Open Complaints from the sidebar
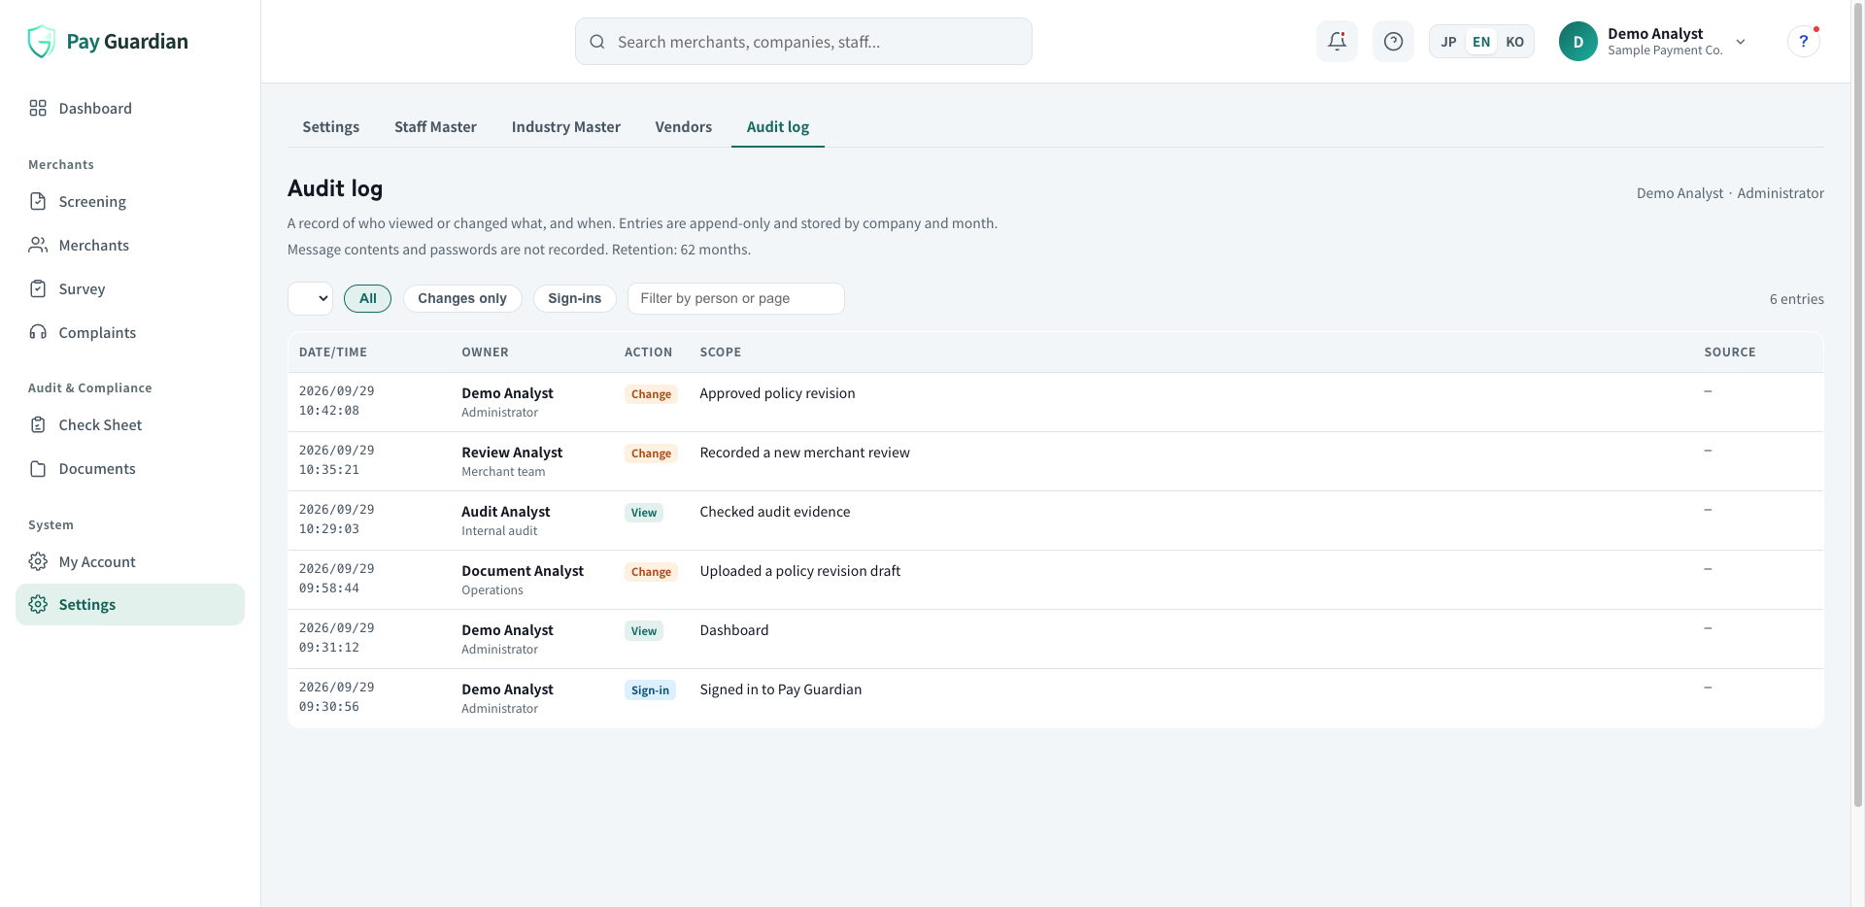The image size is (1865, 907). [x=130, y=332]
